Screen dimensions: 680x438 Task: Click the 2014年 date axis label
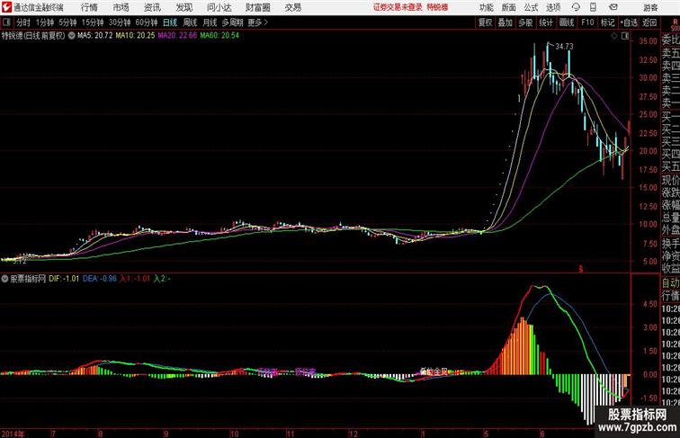tap(13, 434)
